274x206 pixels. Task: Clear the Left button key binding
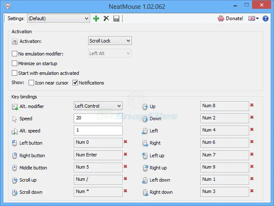125,142
